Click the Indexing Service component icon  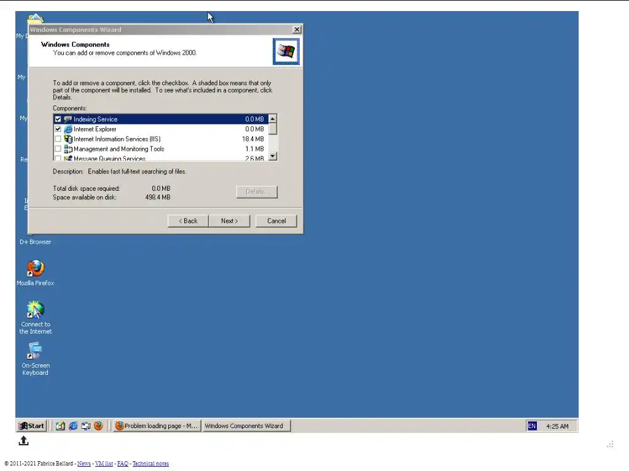pyautogui.click(x=68, y=120)
